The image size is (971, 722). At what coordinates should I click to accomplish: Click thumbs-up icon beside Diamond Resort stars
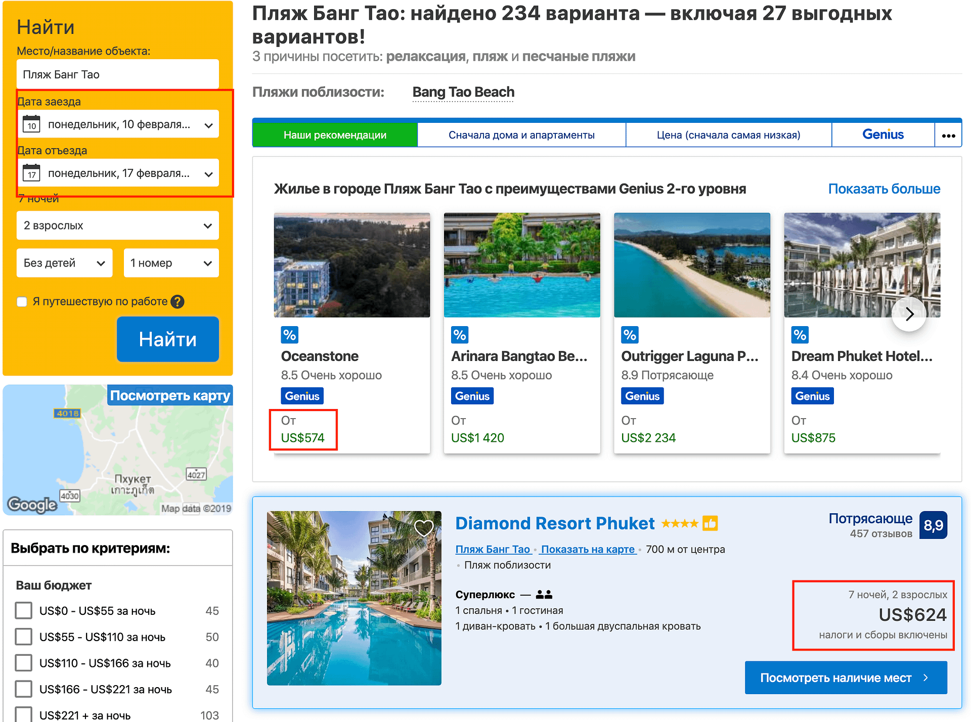[x=710, y=523]
